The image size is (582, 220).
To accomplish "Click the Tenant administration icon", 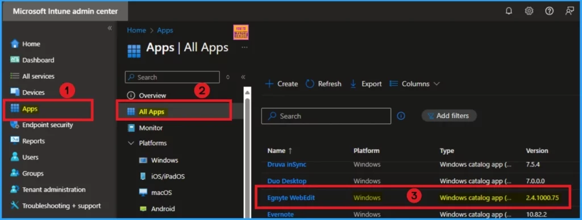I will click(x=15, y=189).
